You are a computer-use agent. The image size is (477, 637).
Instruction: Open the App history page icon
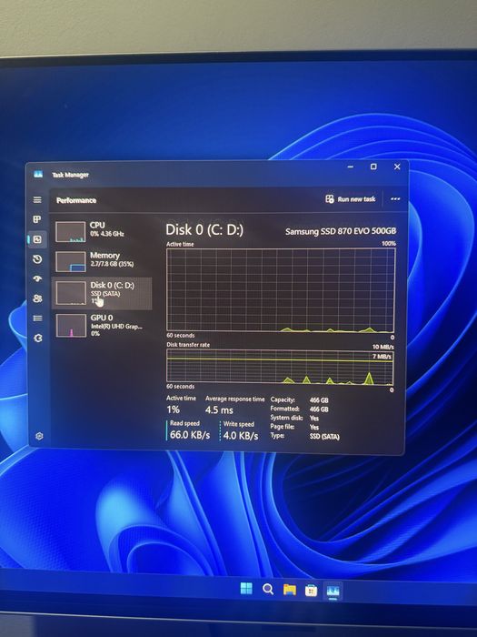click(x=37, y=259)
